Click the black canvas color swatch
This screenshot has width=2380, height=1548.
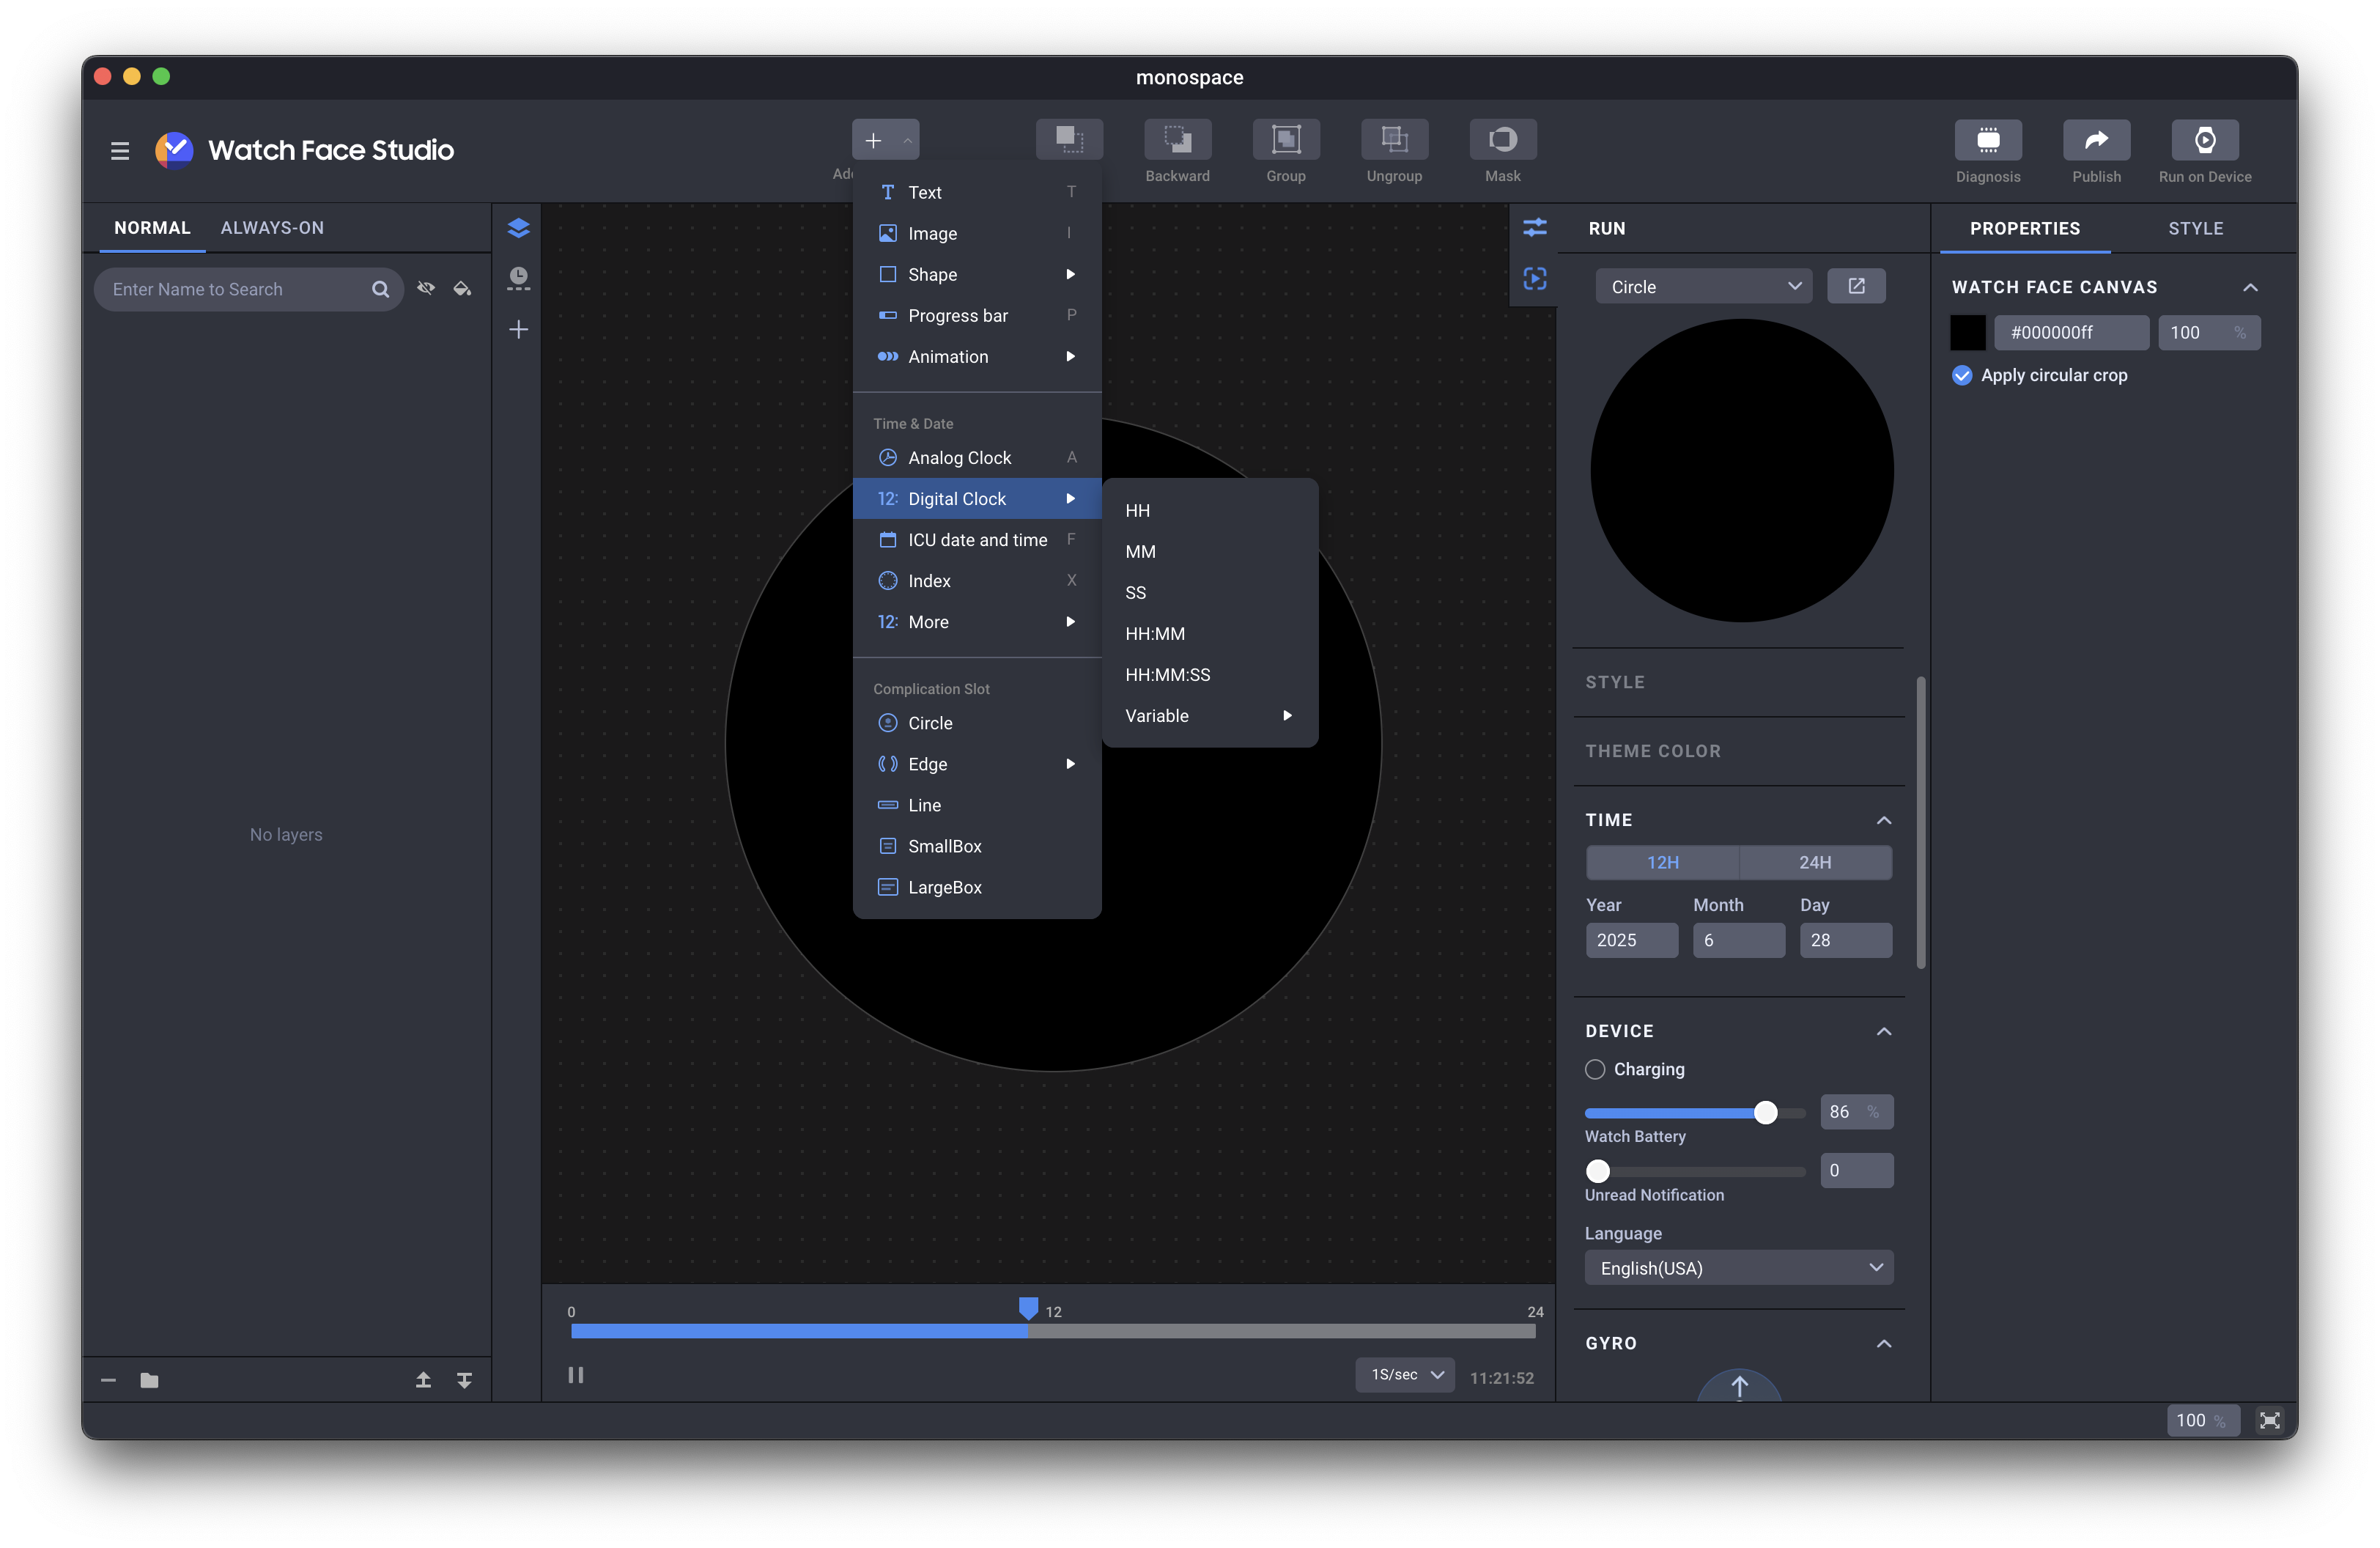tap(1967, 333)
